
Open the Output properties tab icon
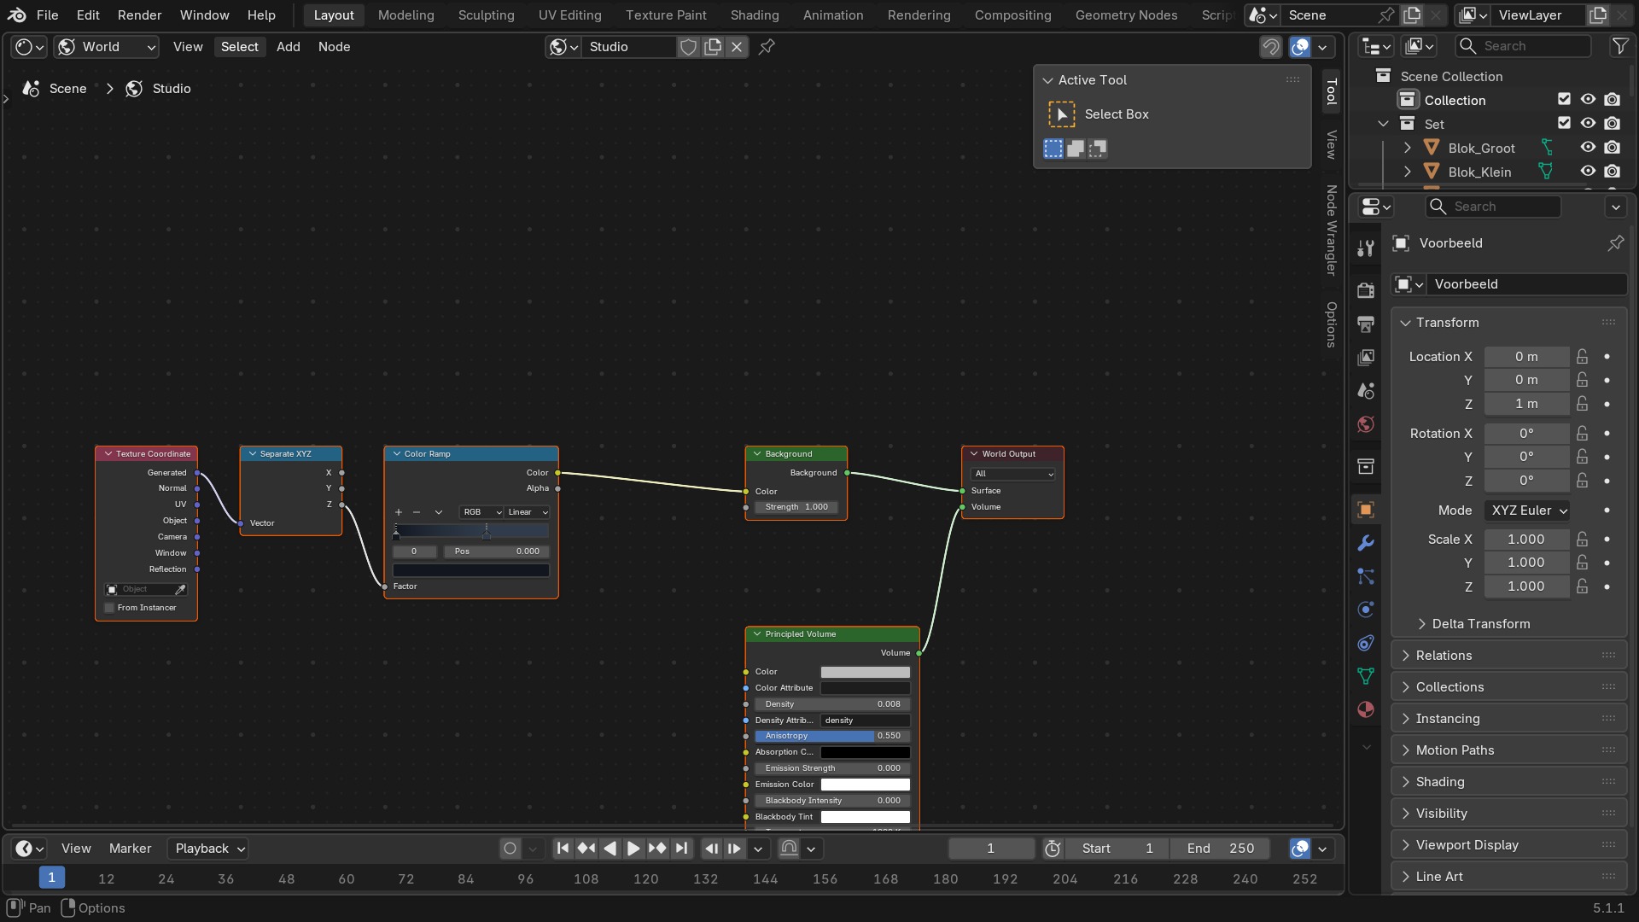(1366, 324)
